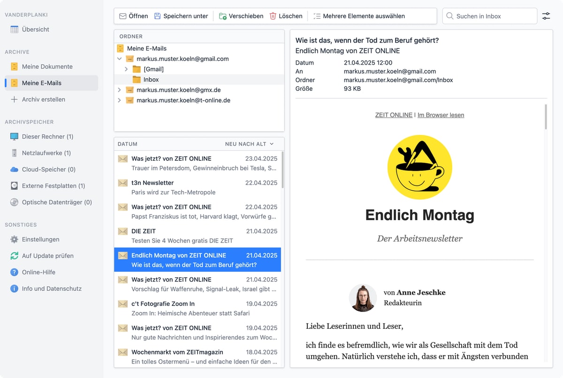The image size is (563, 378).
Task: Open Einstellungen gear in sidebar
Action: pyautogui.click(x=15, y=239)
